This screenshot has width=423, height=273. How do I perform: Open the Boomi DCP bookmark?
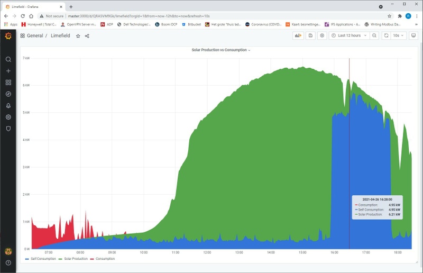tap(166, 24)
